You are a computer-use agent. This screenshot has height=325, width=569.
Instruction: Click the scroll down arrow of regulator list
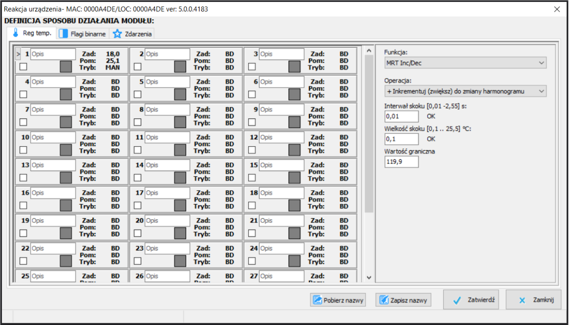pos(369,278)
